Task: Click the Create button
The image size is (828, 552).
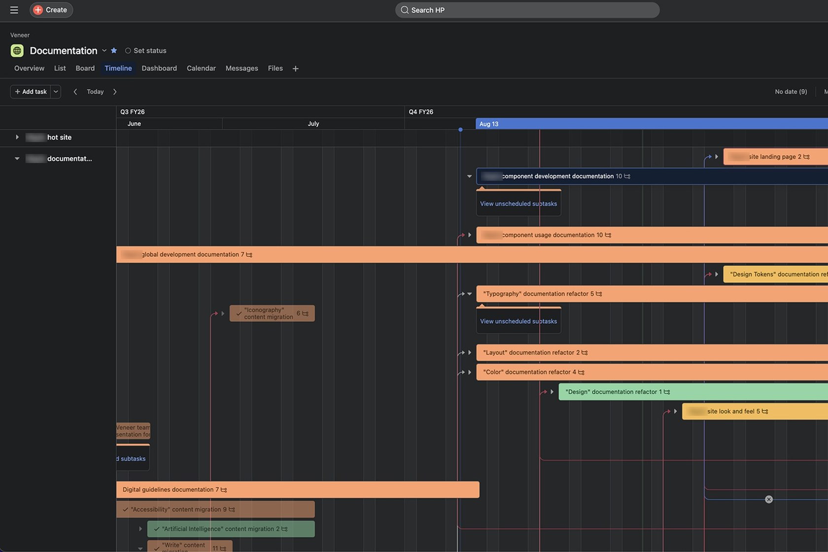Action: (51, 10)
